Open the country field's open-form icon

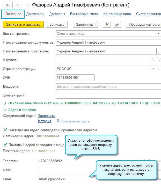(159, 69)
